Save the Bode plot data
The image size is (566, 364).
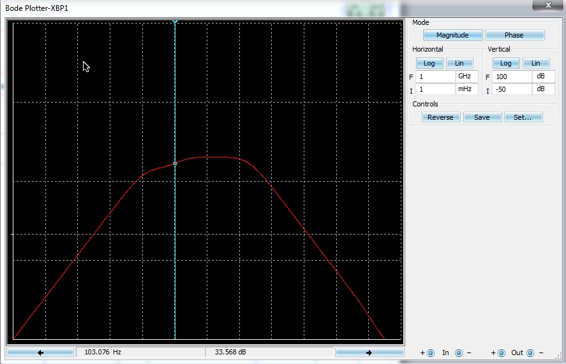tap(482, 117)
